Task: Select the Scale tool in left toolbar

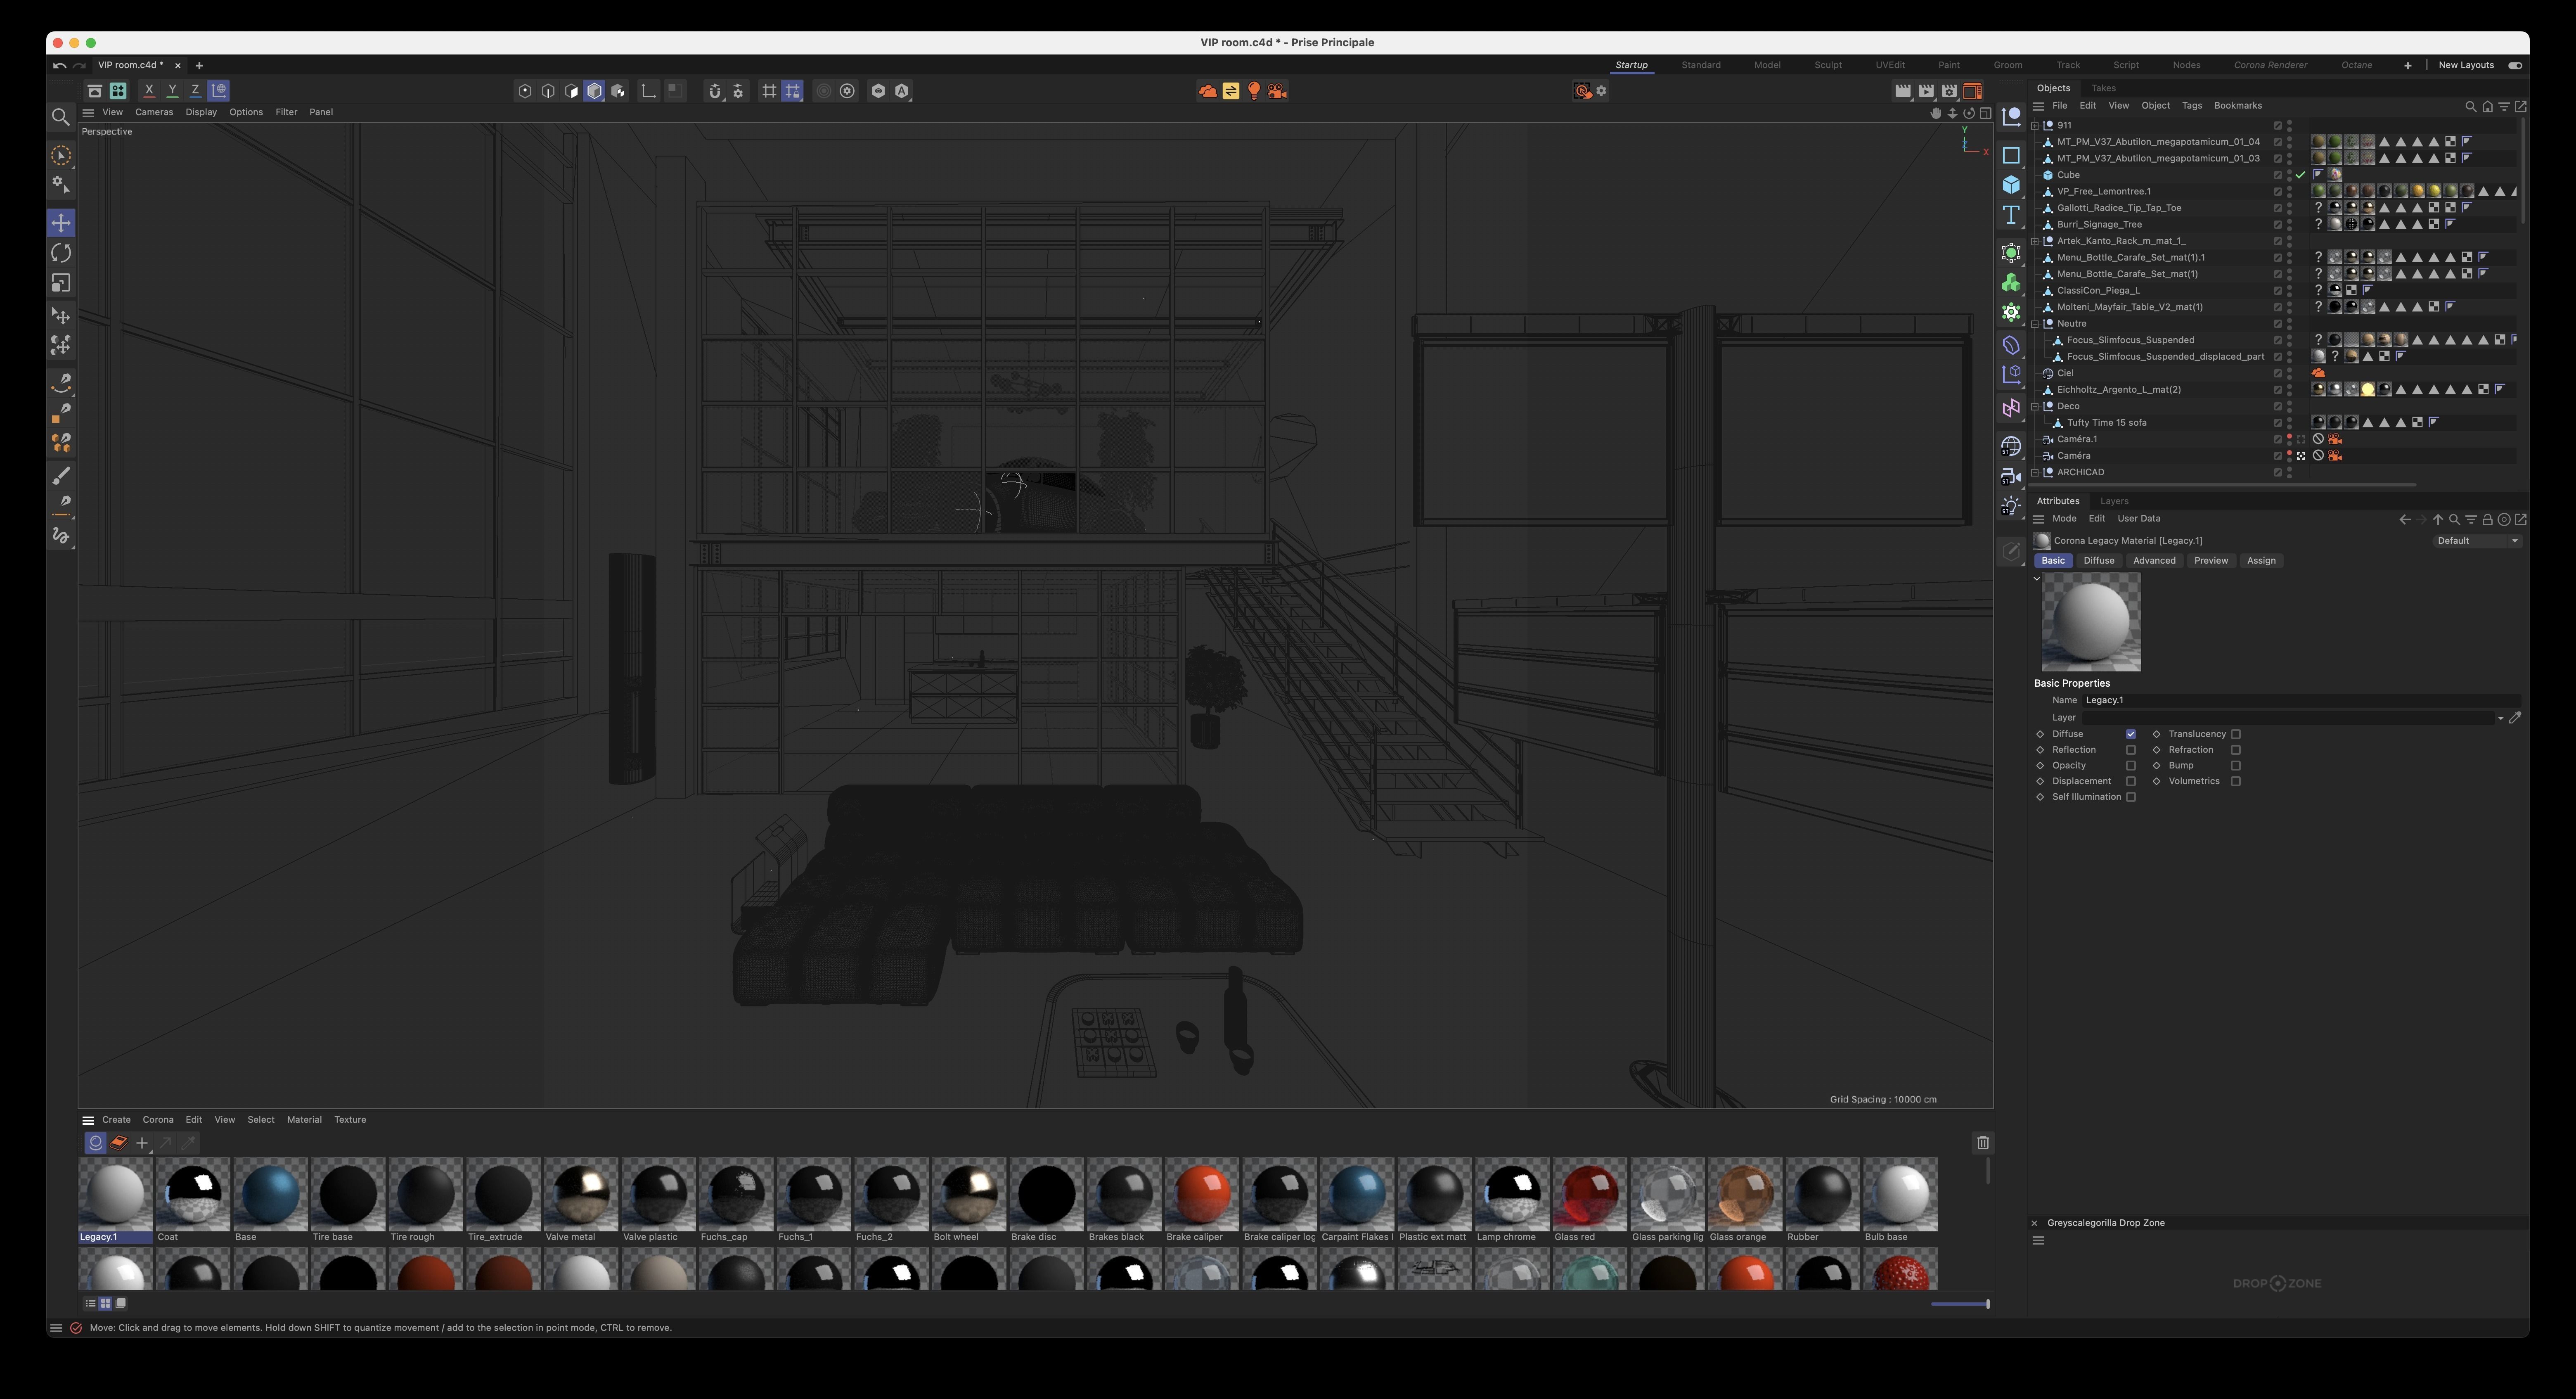Action: pos(61,283)
